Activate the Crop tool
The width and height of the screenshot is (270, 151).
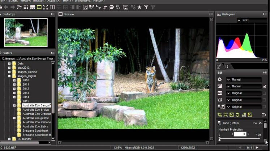coord(105,7)
